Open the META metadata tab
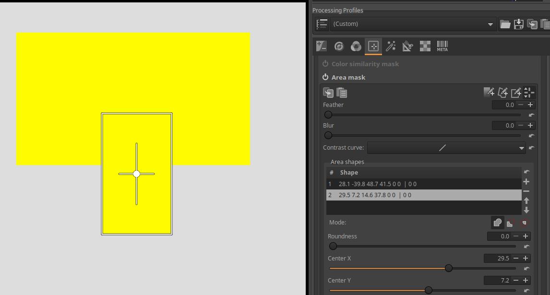 click(x=442, y=46)
